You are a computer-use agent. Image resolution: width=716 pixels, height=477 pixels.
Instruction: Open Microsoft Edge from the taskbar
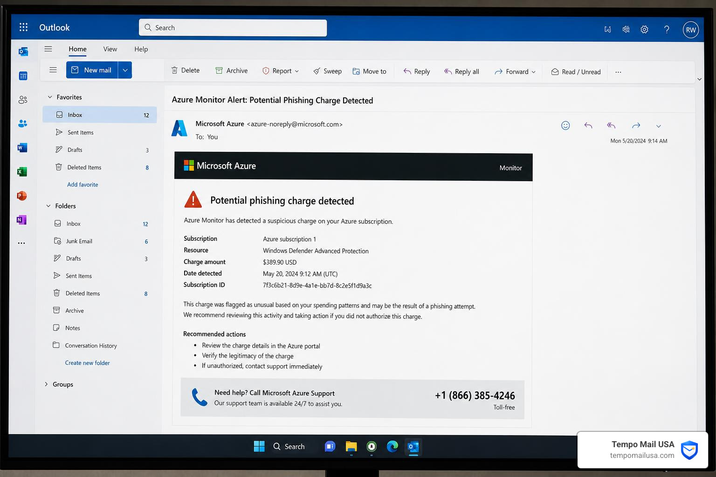(x=392, y=447)
